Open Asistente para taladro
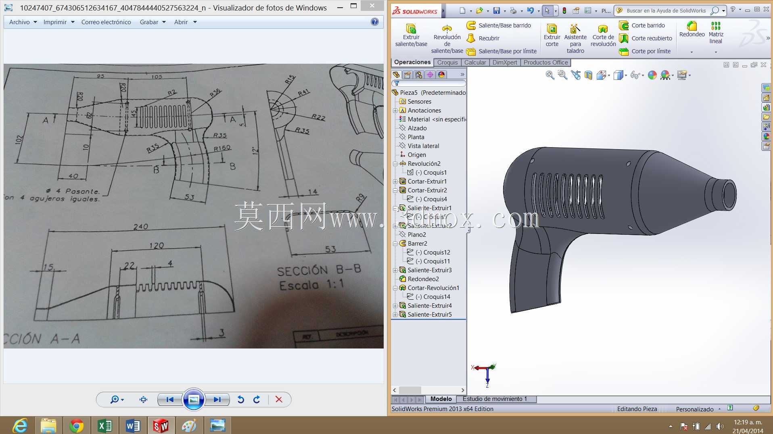Image resolution: width=773 pixels, height=434 pixels. click(575, 38)
